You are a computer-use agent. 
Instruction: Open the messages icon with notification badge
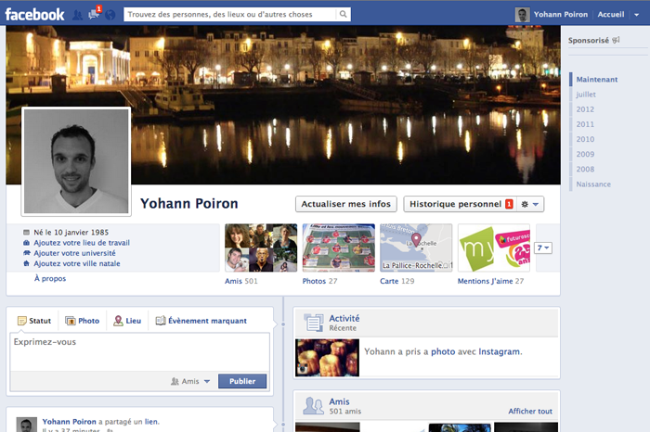coord(94,14)
